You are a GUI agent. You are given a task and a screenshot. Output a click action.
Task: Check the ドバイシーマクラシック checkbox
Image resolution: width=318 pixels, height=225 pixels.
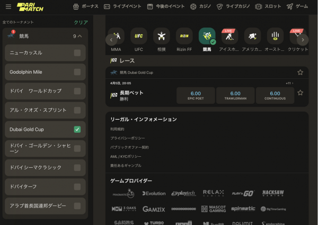tap(77, 167)
